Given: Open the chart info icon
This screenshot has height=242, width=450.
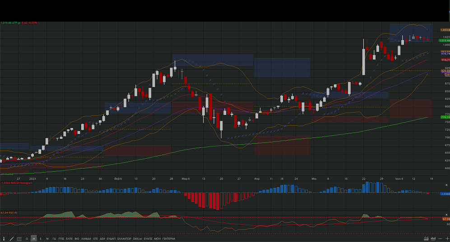Looking at the screenshot, I should point(4,238).
